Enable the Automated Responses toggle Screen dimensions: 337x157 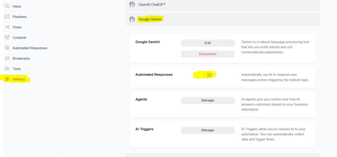(208, 75)
